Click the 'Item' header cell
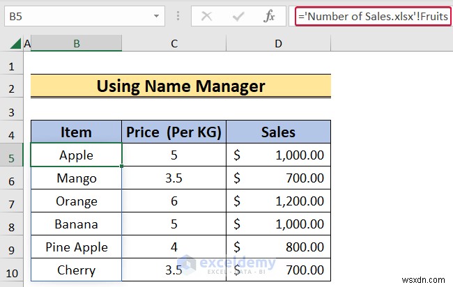This screenshot has width=453, height=287. click(x=76, y=132)
